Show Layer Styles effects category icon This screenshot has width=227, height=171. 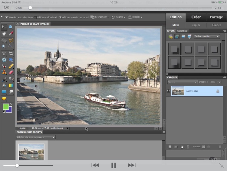point(177,37)
